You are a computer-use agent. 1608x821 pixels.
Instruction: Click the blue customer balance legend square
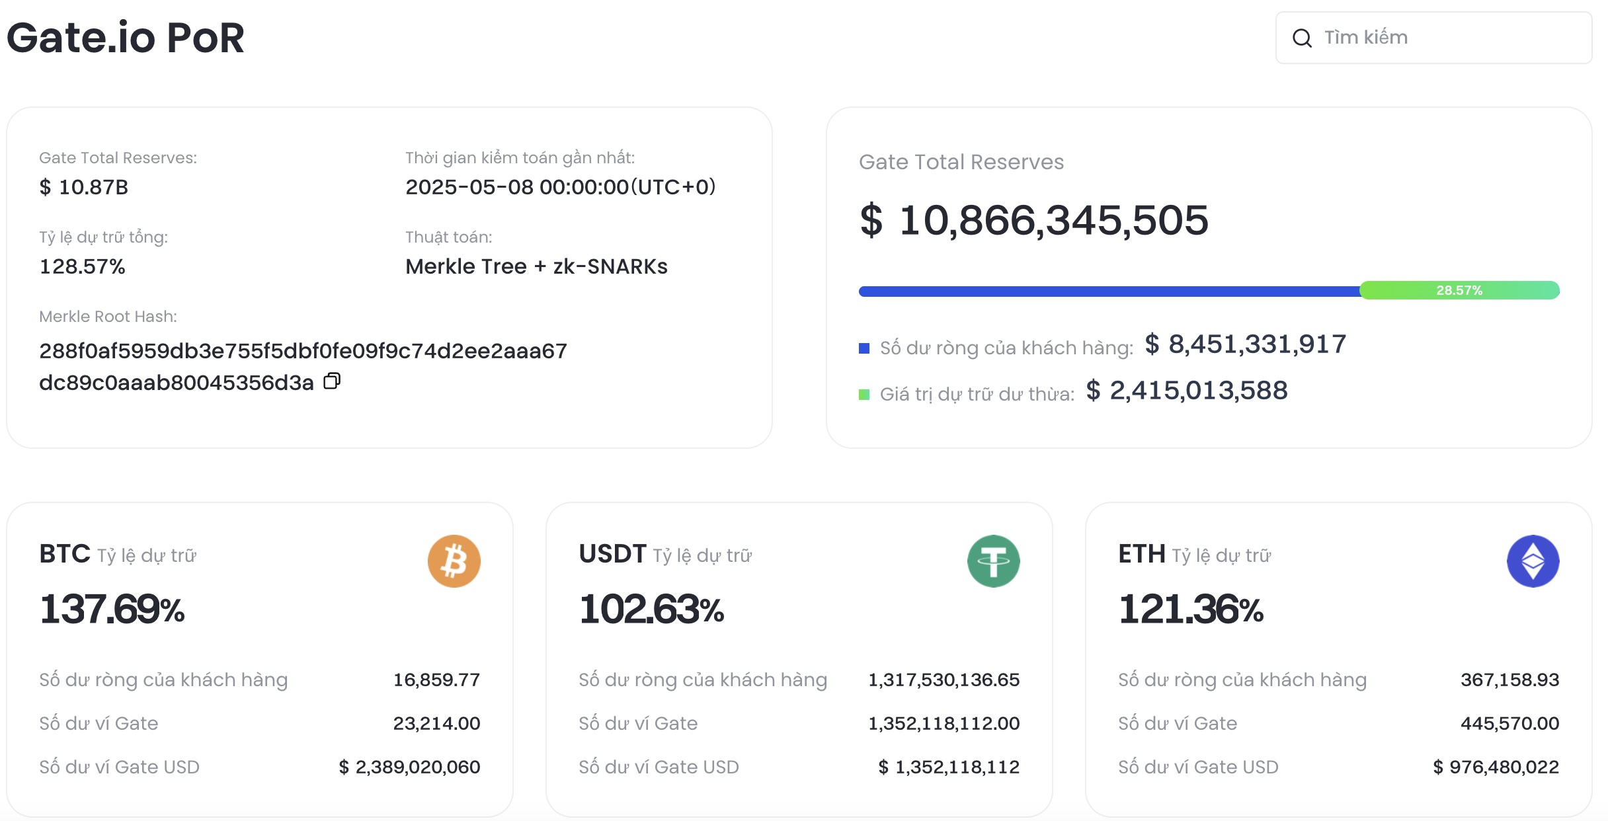[x=864, y=348]
